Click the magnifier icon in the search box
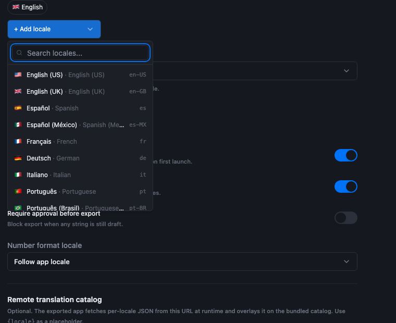This screenshot has width=396, height=323. (x=19, y=53)
